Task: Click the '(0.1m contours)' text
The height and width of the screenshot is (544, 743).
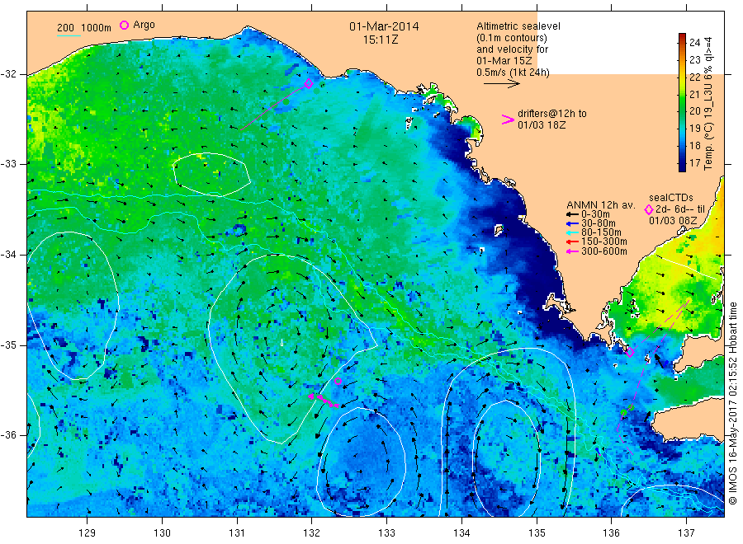Action: point(511,38)
